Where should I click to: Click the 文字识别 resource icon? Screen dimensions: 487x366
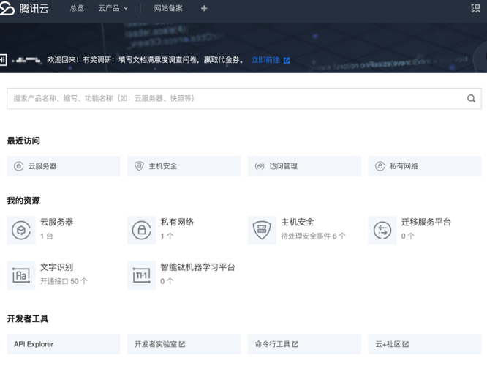coord(21,275)
